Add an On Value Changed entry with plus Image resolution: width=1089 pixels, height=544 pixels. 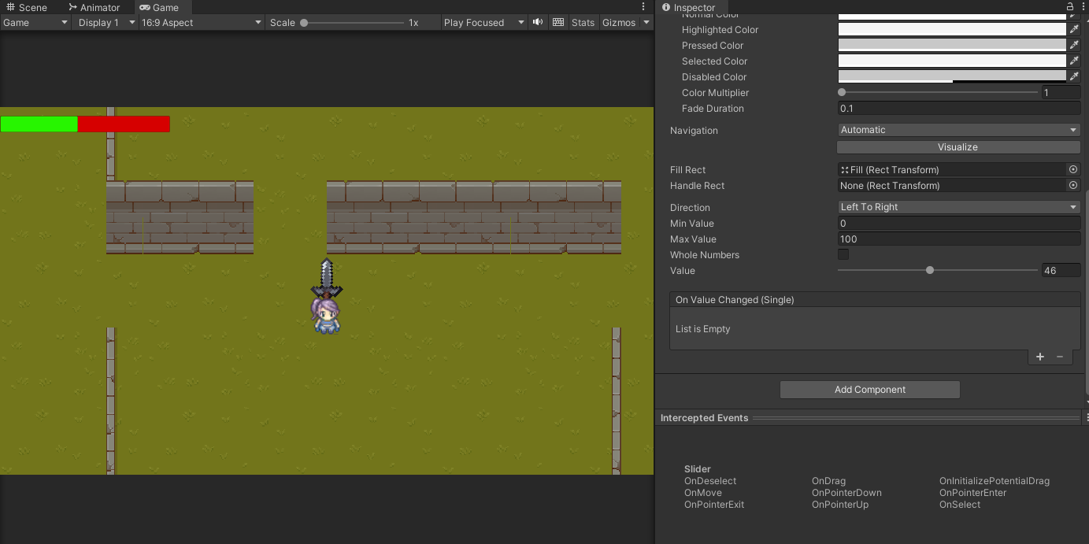point(1039,356)
